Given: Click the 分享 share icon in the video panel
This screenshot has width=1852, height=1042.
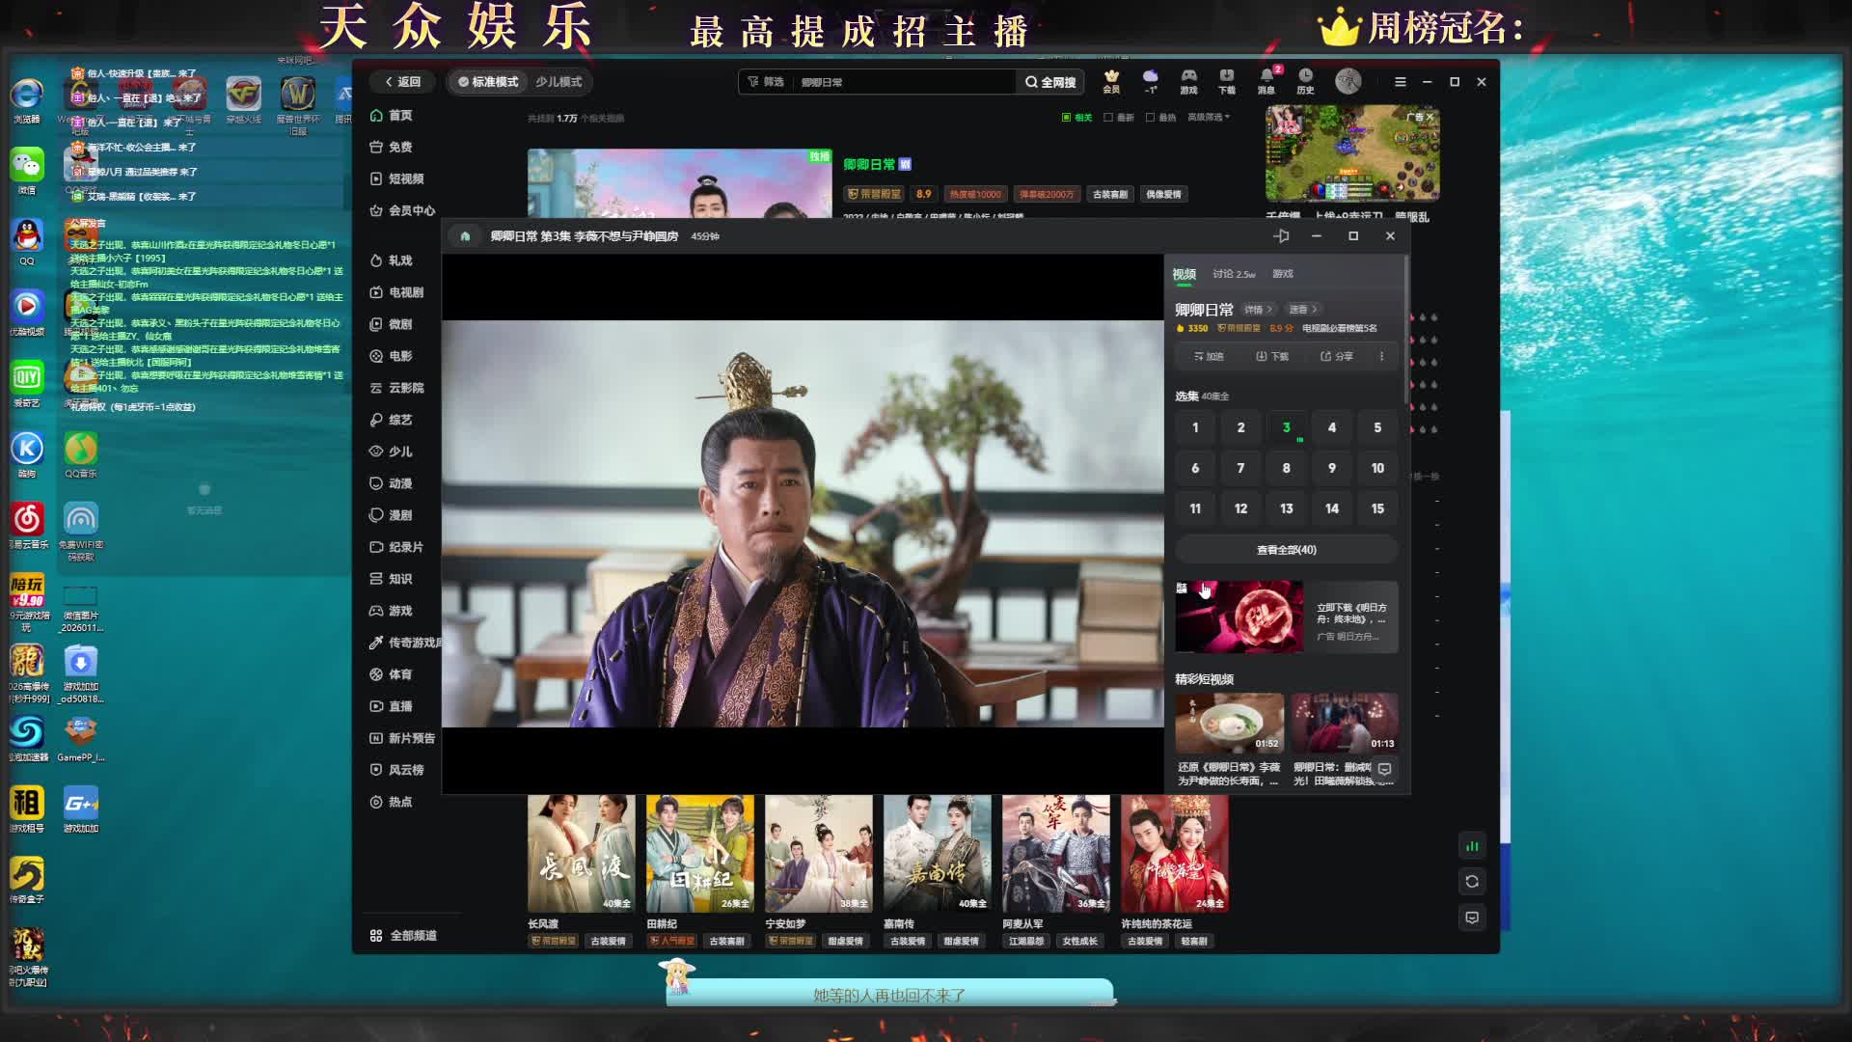Looking at the screenshot, I should point(1336,356).
